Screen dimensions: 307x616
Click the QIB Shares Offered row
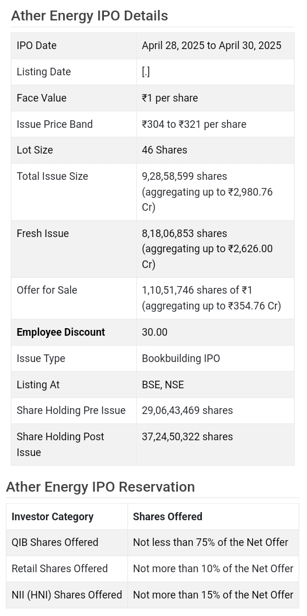[152, 542]
